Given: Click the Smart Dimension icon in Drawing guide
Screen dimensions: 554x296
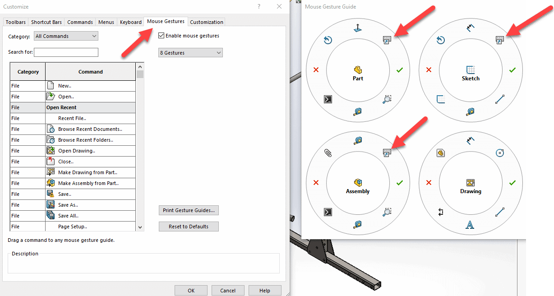Looking at the screenshot, I should tap(471, 142).
